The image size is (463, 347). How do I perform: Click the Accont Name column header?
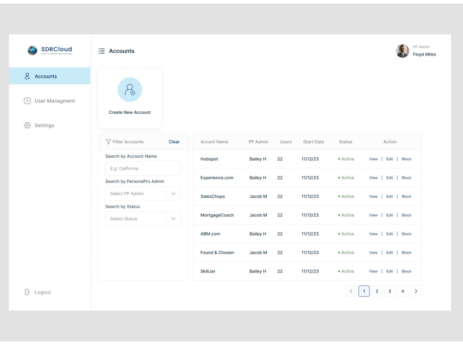pyautogui.click(x=214, y=142)
